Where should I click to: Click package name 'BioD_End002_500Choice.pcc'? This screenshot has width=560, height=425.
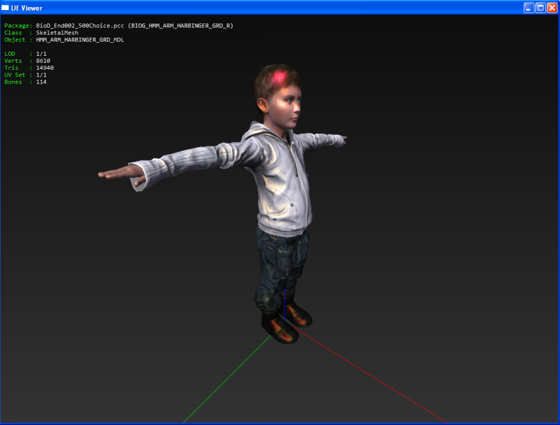click(80, 26)
